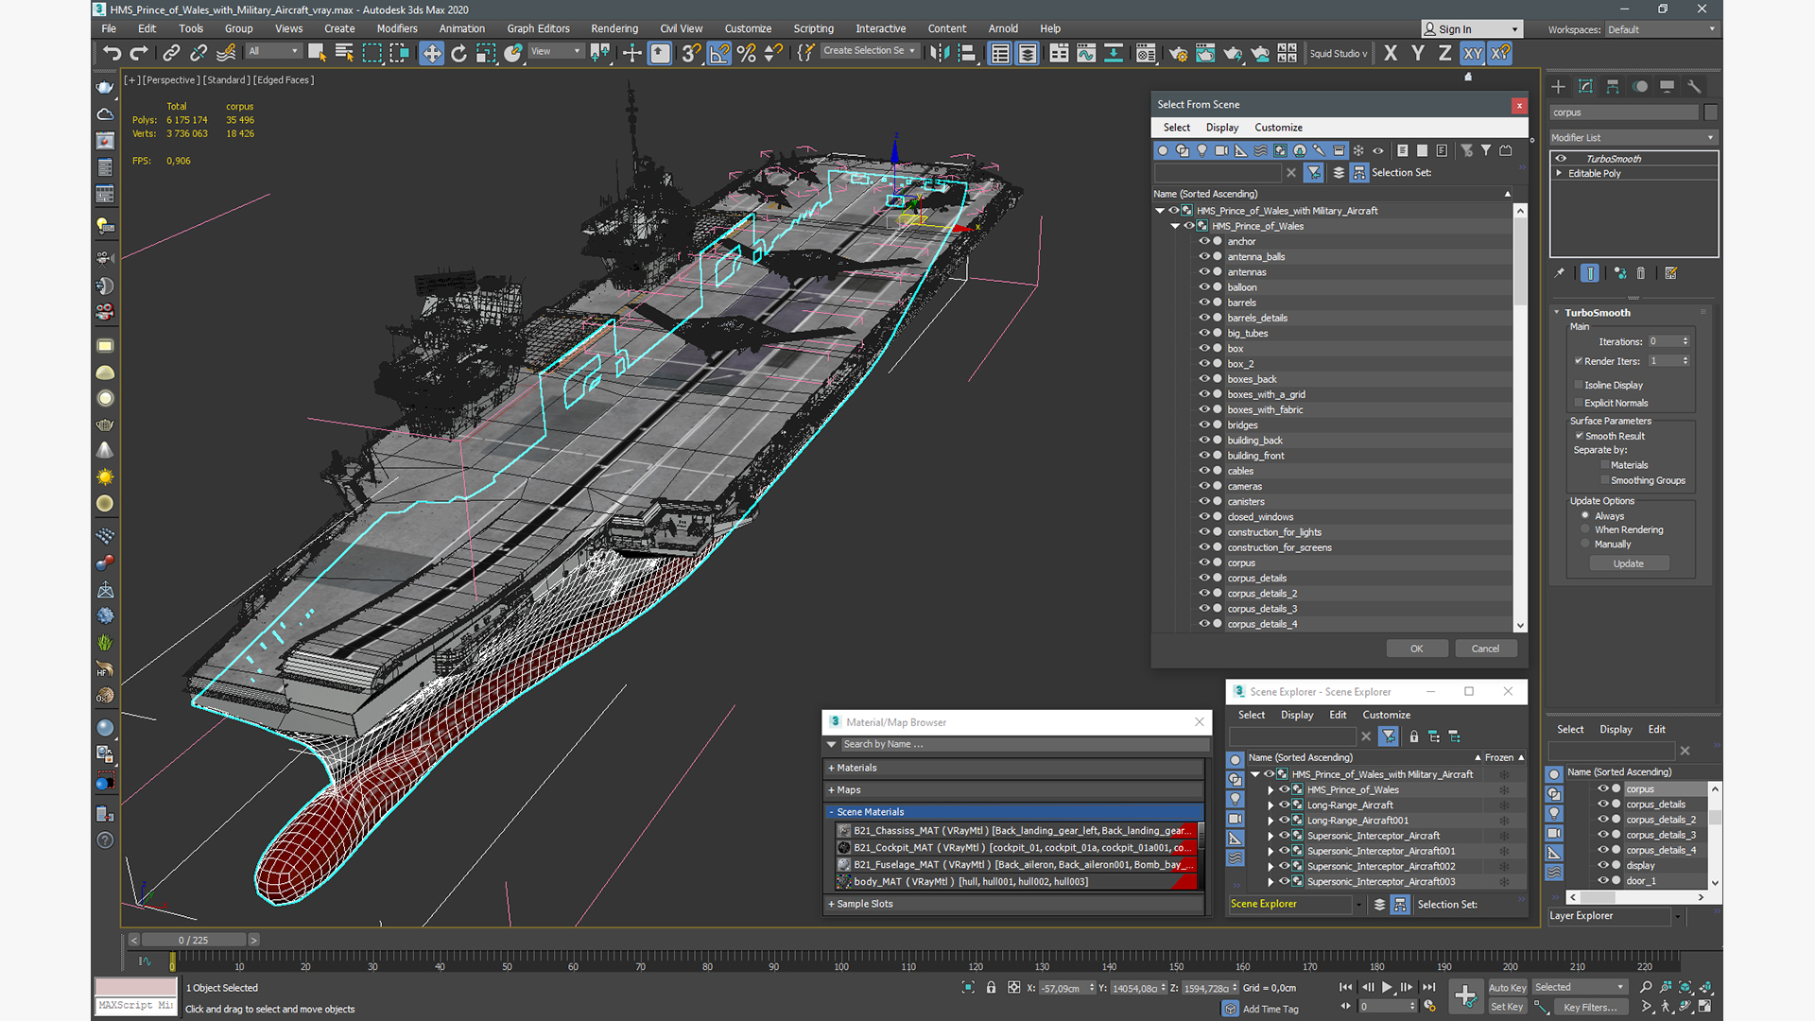Switch to the Utilities wrench panel tab
The width and height of the screenshot is (1815, 1021).
(1694, 86)
